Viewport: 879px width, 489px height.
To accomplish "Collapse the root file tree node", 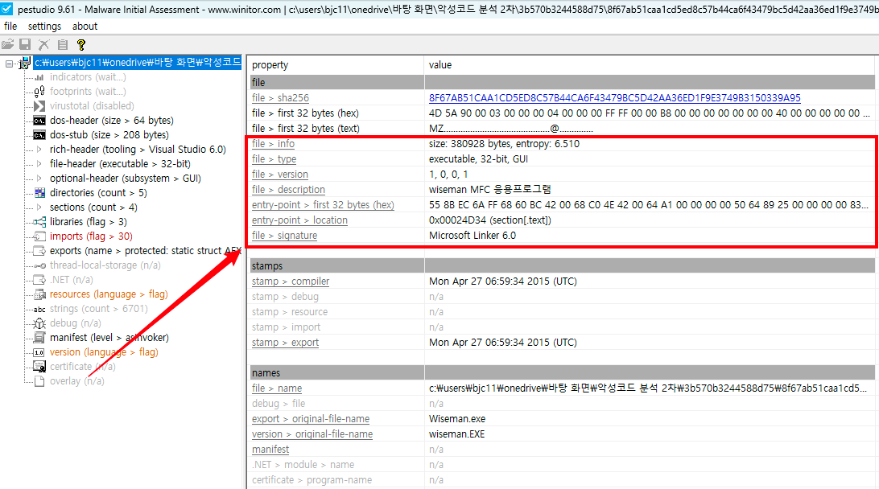I will point(9,63).
